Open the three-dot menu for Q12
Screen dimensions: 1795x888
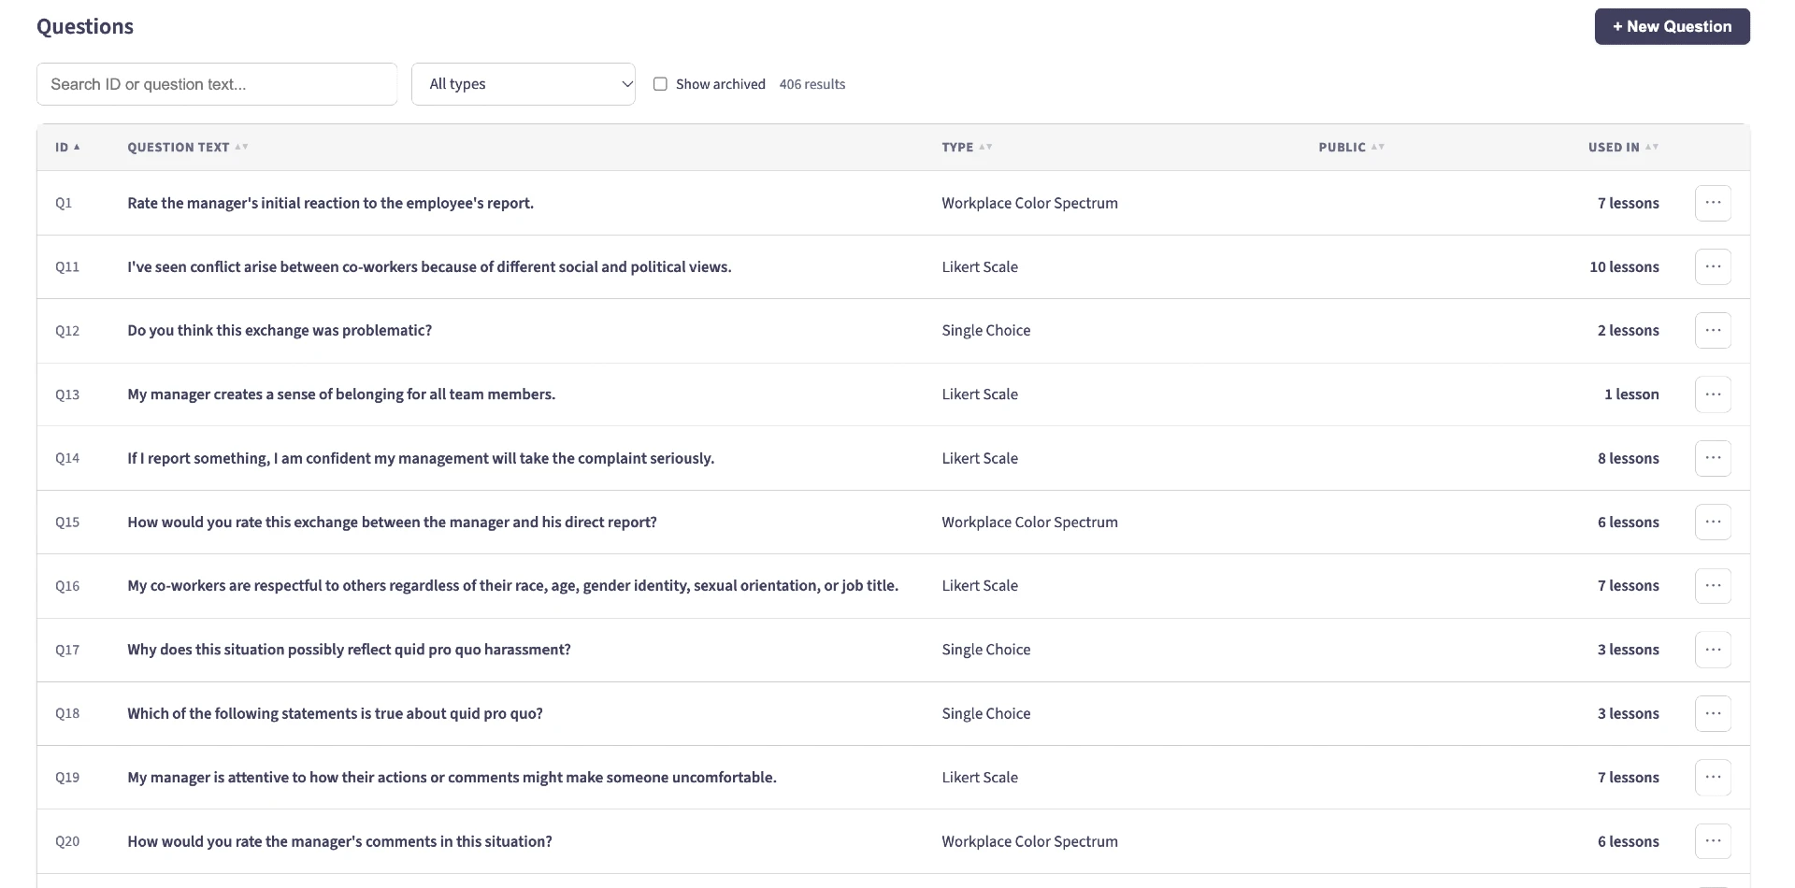(x=1713, y=330)
